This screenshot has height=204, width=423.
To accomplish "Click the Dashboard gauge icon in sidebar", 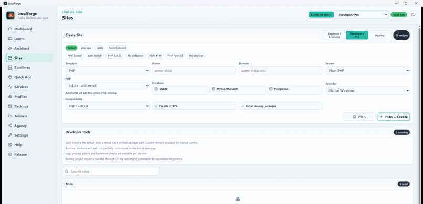I will (10, 29).
